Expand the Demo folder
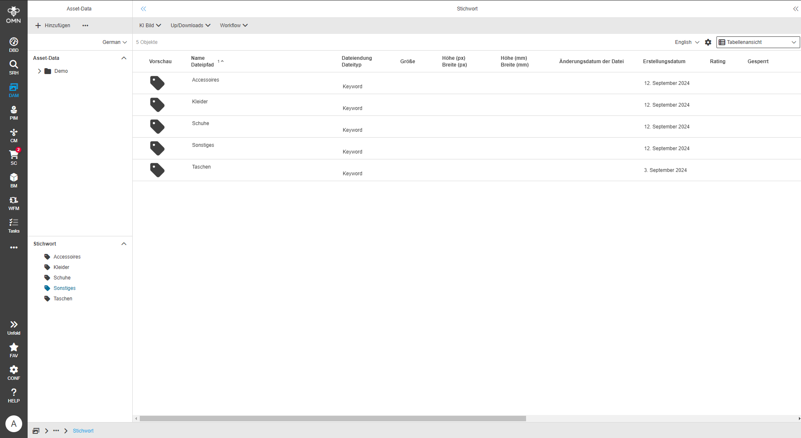 [x=40, y=71]
